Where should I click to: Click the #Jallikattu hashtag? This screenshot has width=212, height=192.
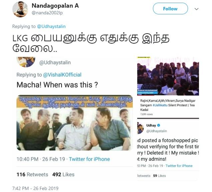tap(160, 105)
